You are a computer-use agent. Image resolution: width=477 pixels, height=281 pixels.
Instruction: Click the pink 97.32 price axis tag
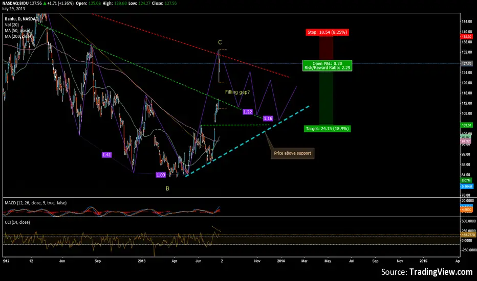[466, 141]
